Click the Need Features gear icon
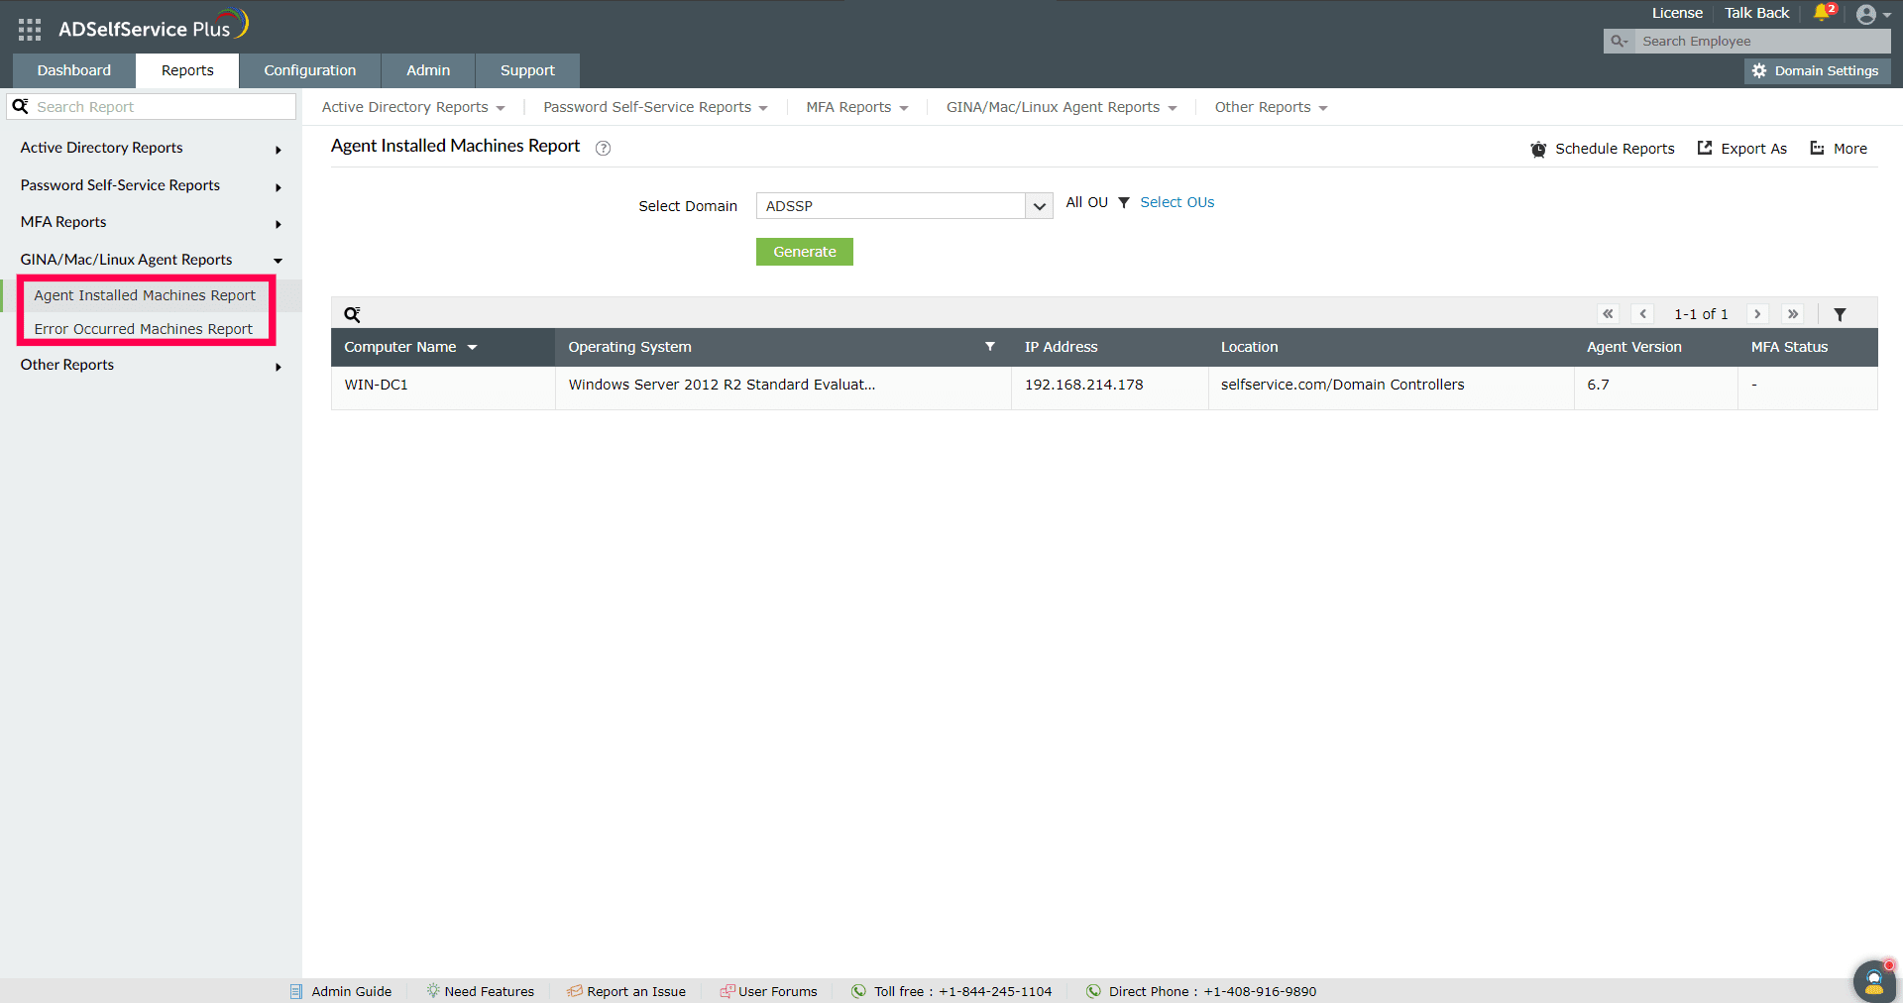 (433, 991)
